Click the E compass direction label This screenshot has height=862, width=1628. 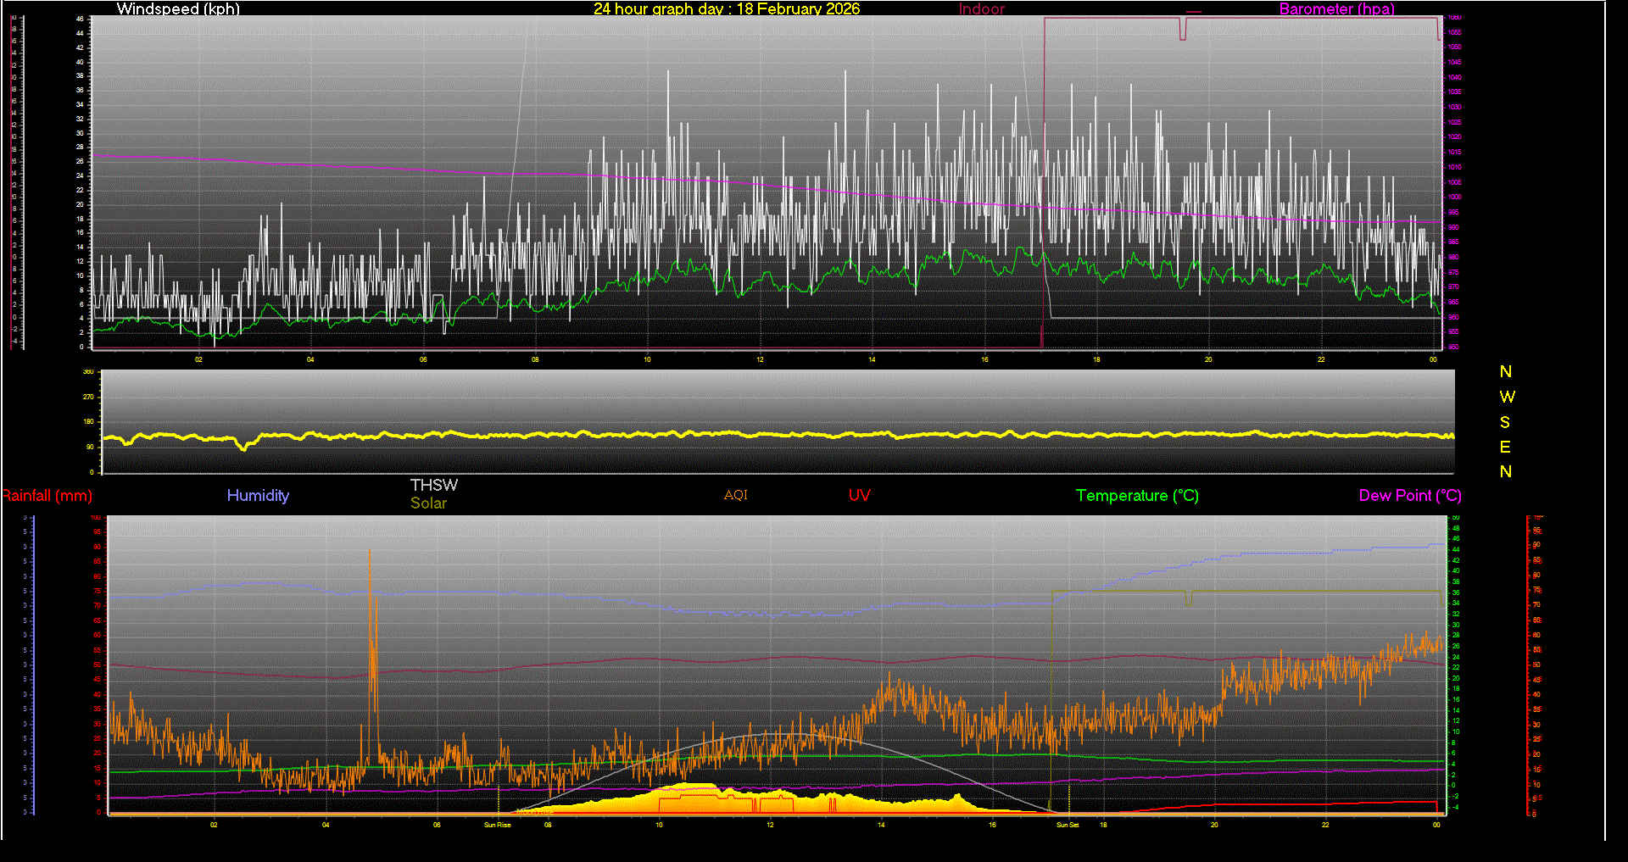pos(1505,447)
